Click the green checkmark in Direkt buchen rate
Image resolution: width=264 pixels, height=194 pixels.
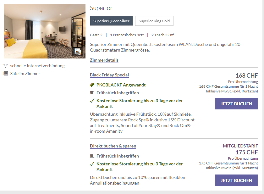pyautogui.click(x=92, y=164)
